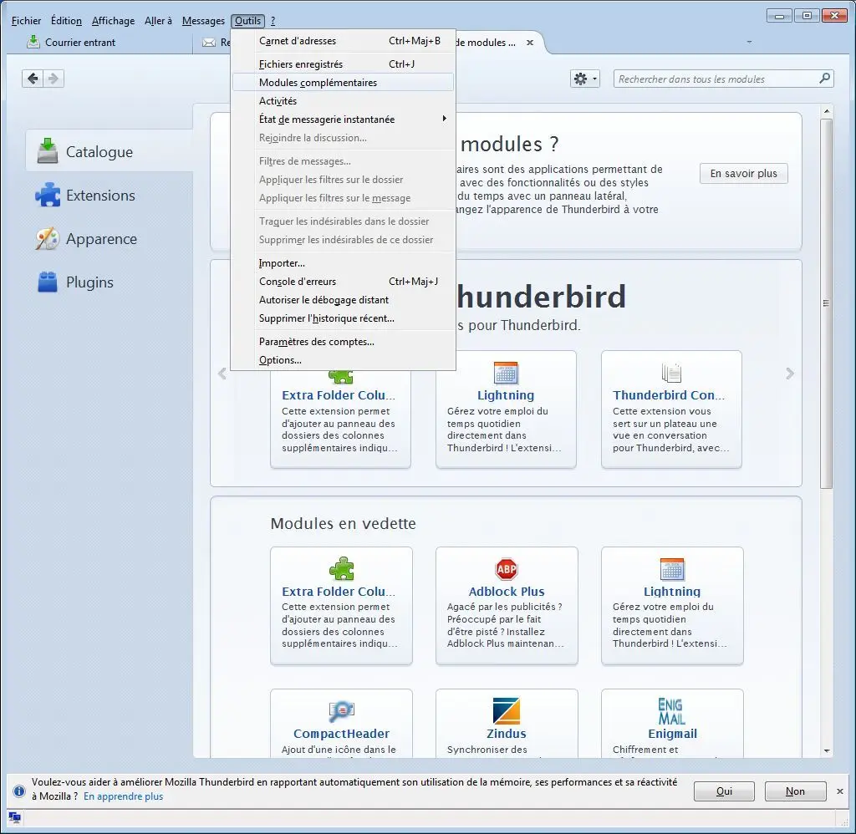This screenshot has height=834, width=856.
Task: Click the Thunderbird Conversations icon
Action: click(671, 373)
